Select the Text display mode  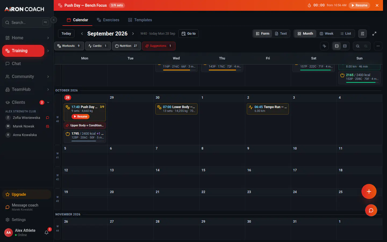click(281, 34)
